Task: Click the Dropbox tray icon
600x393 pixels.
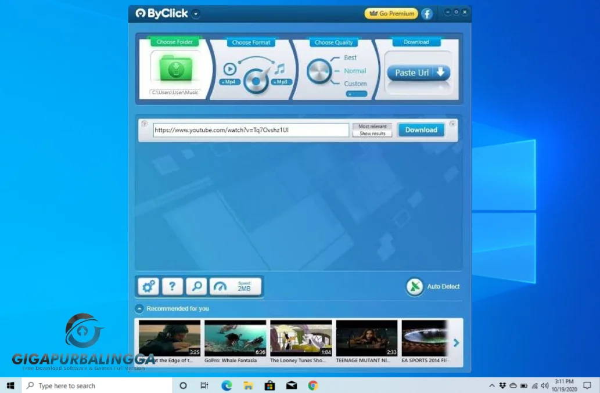Action: pyautogui.click(x=502, y=385)
